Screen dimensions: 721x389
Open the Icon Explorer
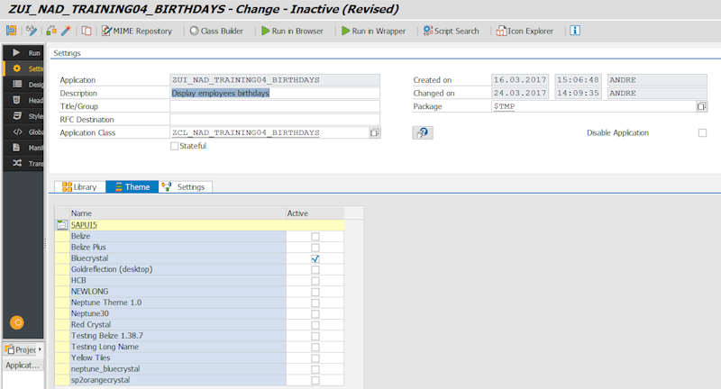coord(525,31)
